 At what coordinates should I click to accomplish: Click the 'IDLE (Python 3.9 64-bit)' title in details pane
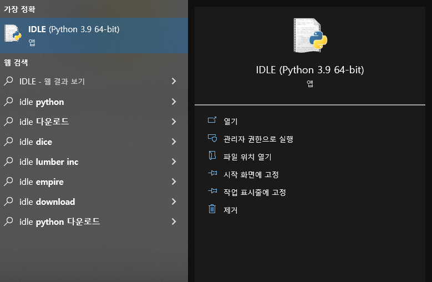point(310,70)
